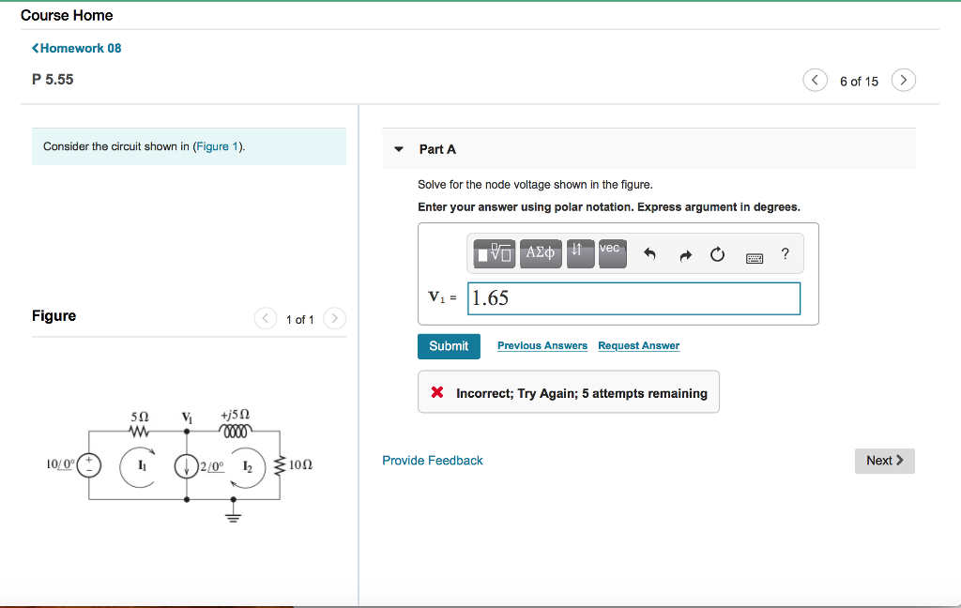Click the subscript/superscript arrows button
This screenshot has width=961, height=608.
click(x=580, y=253)
